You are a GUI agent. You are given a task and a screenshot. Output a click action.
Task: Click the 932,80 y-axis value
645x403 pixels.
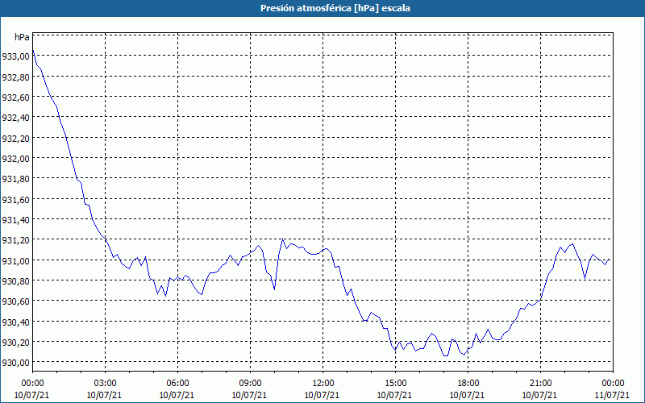point(15,77)
